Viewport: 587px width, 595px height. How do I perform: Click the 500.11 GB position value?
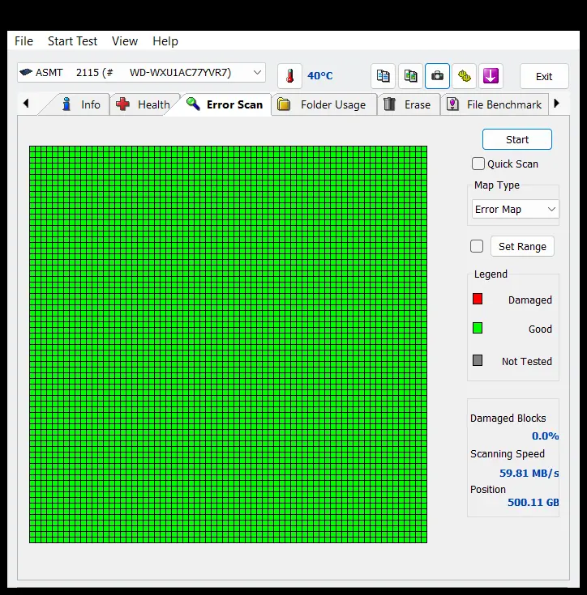tap(533, 503)
